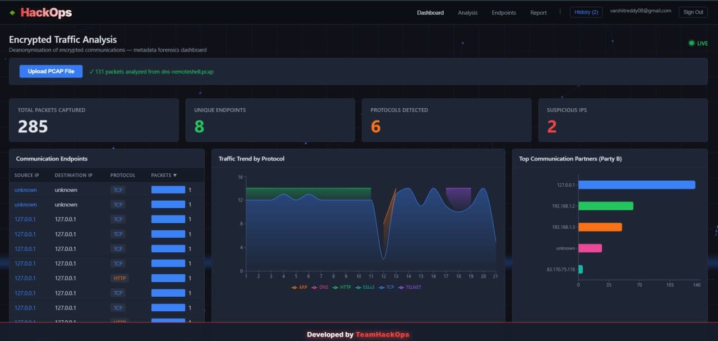Toggle TELNET series in chart legend
This screenshot has height=341, width=718.
coord(409,287)
